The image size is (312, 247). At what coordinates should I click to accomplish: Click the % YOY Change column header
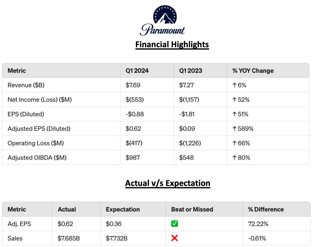[x=253, y=71]
